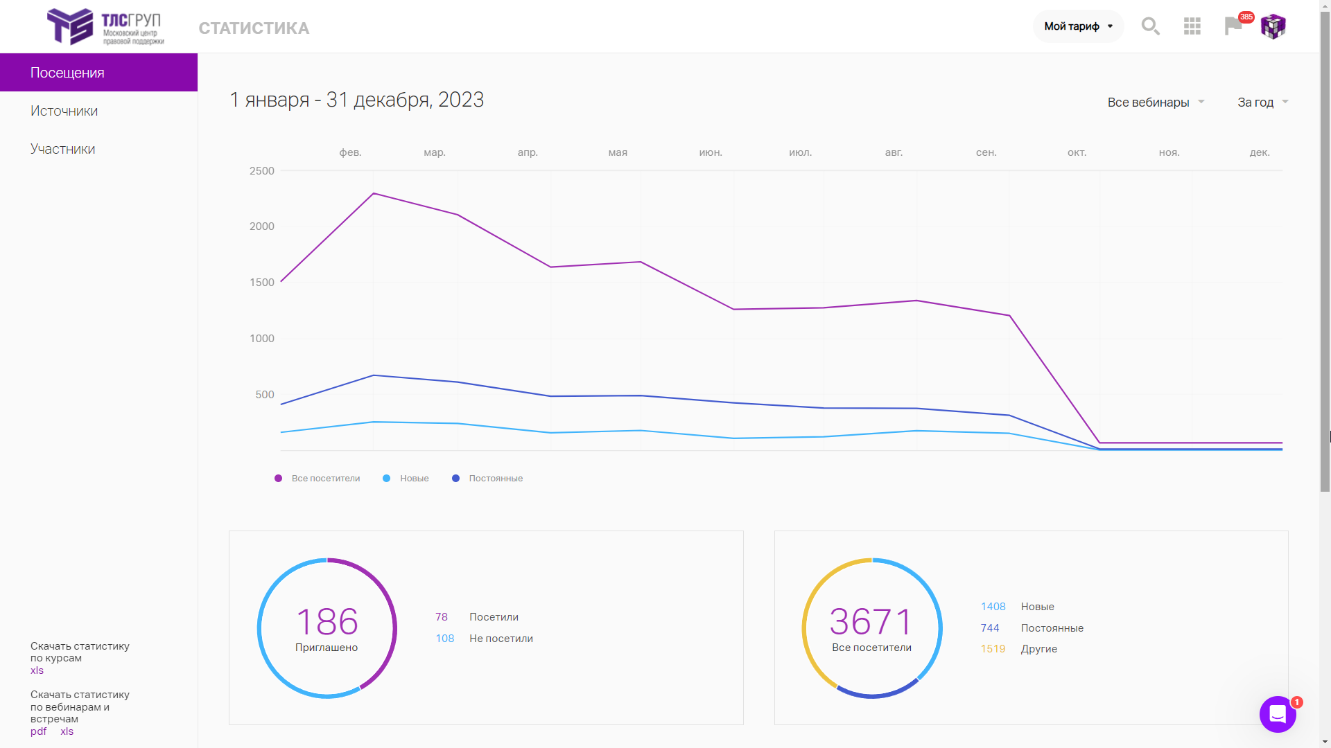Toggle the Постоянные legend series
Screen dimensions: 1331x748
(x=487, y=479)
